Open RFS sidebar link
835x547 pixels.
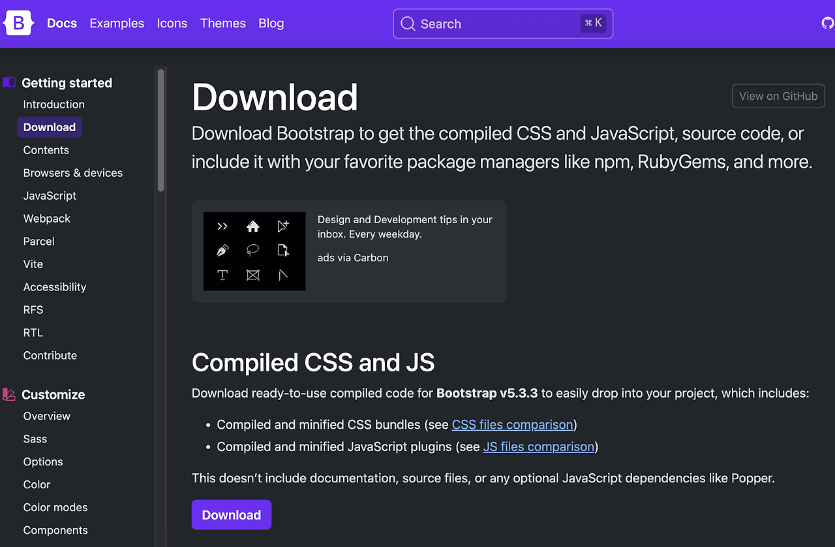(33, 310)
